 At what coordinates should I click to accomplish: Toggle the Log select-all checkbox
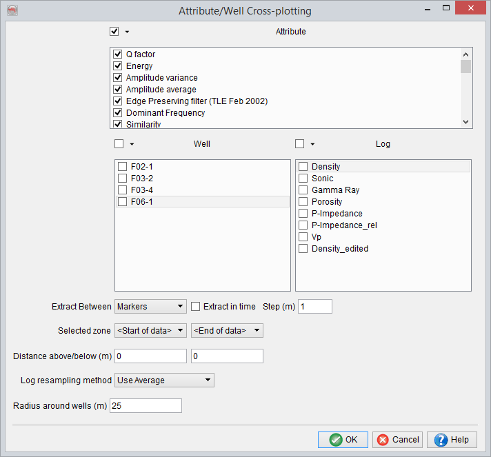300,144
